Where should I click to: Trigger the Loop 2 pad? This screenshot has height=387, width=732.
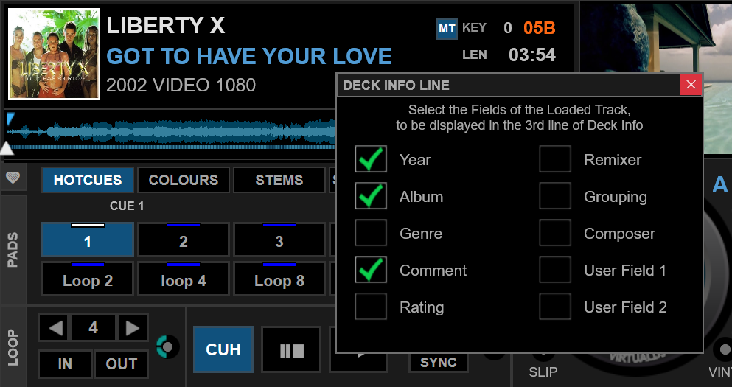88,279
